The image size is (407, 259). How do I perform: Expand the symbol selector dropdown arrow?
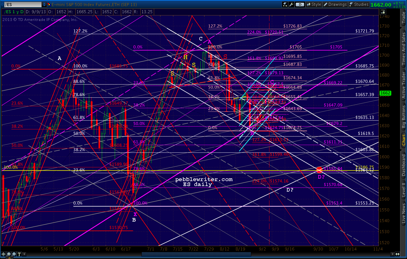(44, 4)
